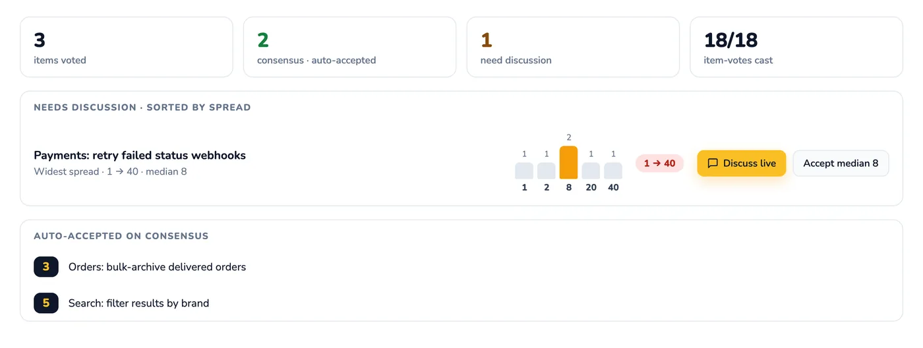This screenshot has height=348, width=923.
Task: Select the histogram bar labeled 1
Action: [x=524, y=171]
